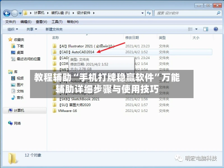Sort by the 修改日期 column header
Image resolution: width=224 pixels, height=168 pixels.
coord(132,38)
